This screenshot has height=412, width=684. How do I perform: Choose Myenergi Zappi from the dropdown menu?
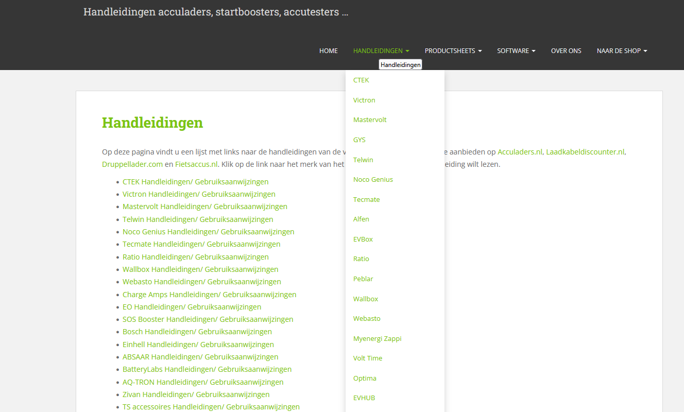pos(378,338)
